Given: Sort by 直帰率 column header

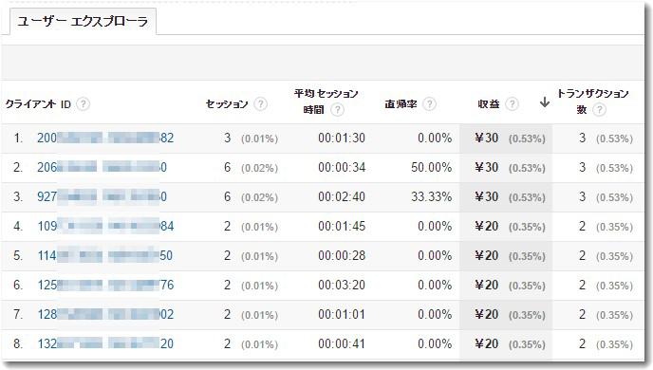Looking at the screenshot, I should tap(401, 103).
